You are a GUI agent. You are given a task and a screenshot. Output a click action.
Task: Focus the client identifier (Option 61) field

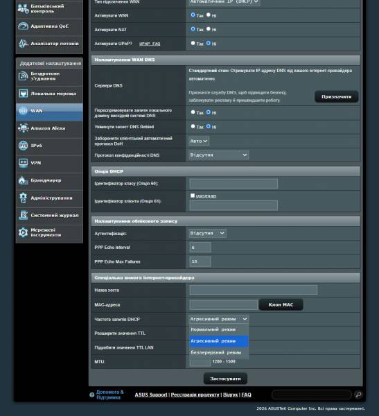click(x=233, y=205)
